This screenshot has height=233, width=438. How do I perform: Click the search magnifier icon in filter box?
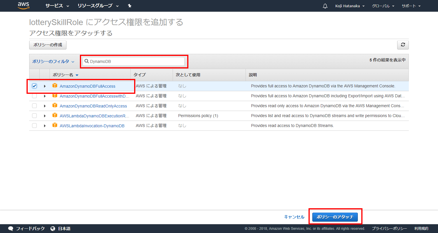(87, 61)
